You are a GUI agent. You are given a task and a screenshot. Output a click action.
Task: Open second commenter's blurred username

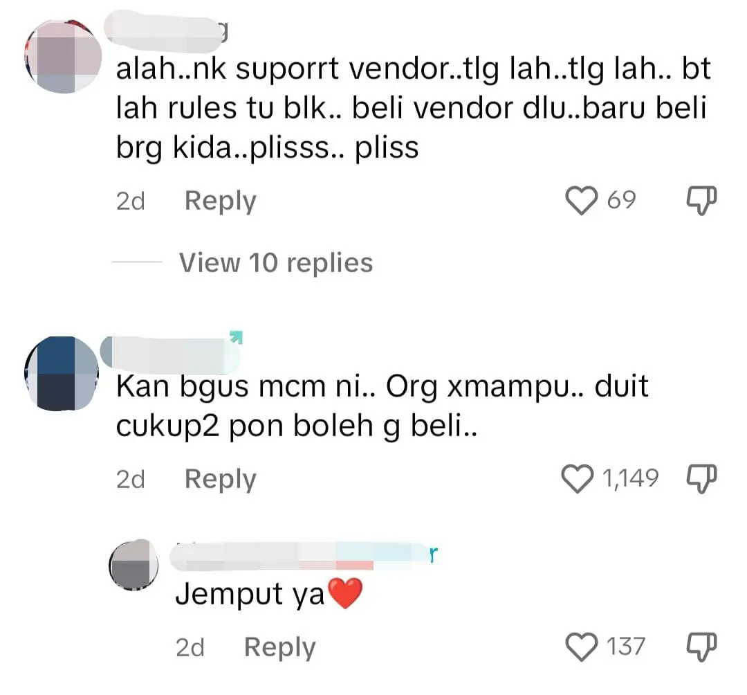coord(170,354)
